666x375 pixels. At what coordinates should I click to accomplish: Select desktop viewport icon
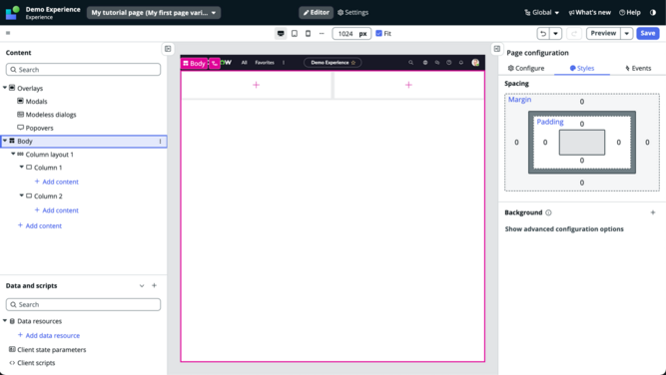click(x=281, y=34)
